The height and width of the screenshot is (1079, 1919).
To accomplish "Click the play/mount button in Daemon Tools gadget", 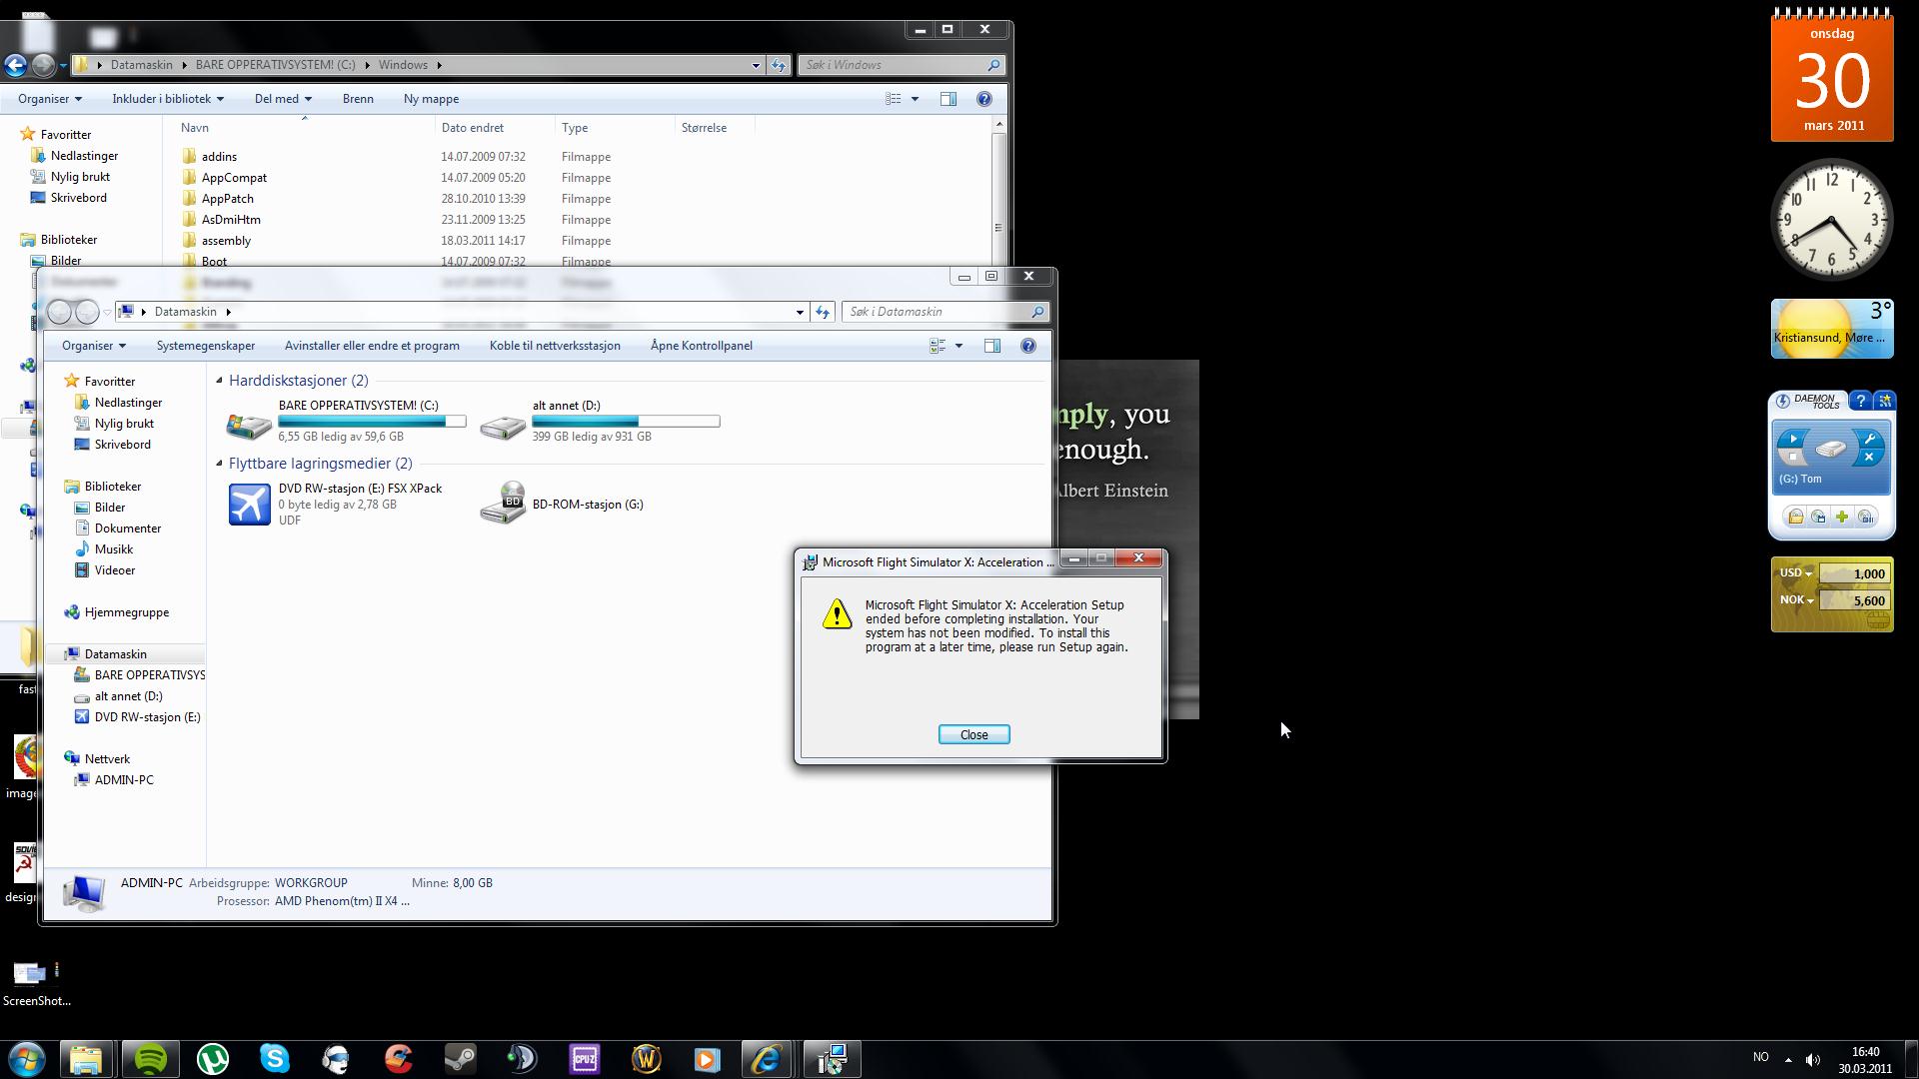I will click(1793, 439).
